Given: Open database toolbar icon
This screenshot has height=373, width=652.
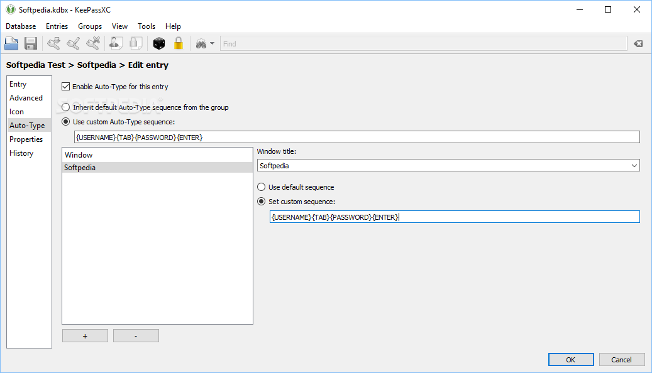Looking at the screenshot, I should coord(11,43).
